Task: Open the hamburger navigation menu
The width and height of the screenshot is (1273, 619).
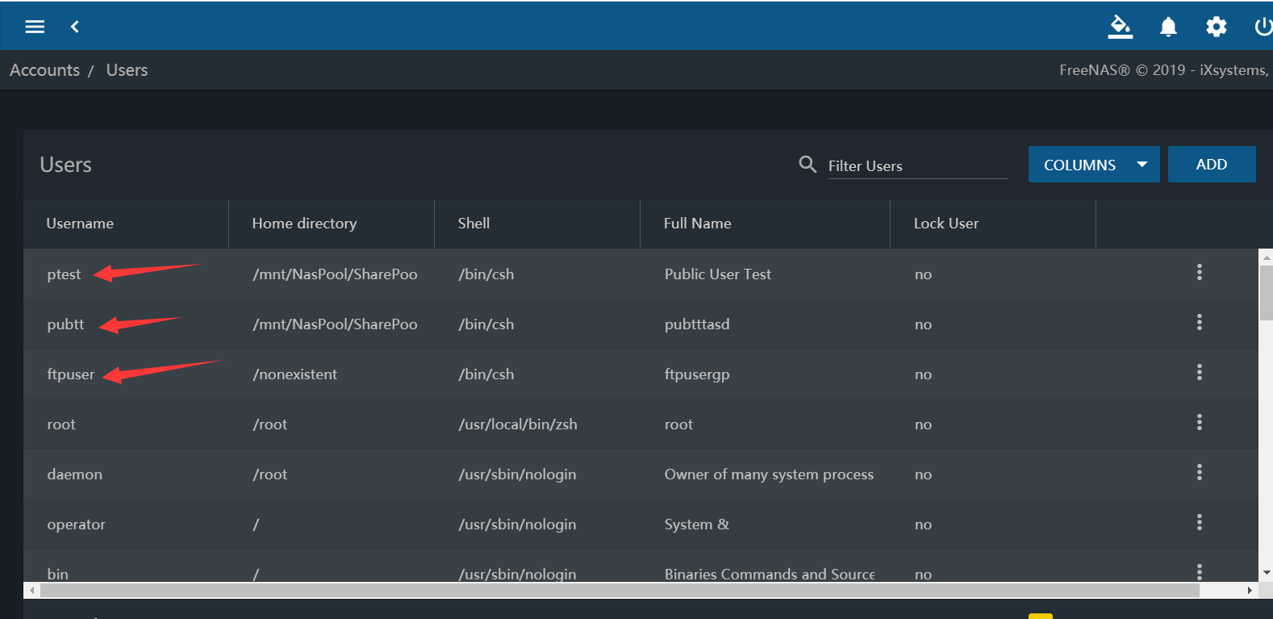Action: tap(35, 27)
